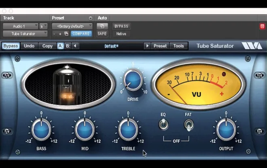Toggle the SAFE automation button

pos(102,34)
